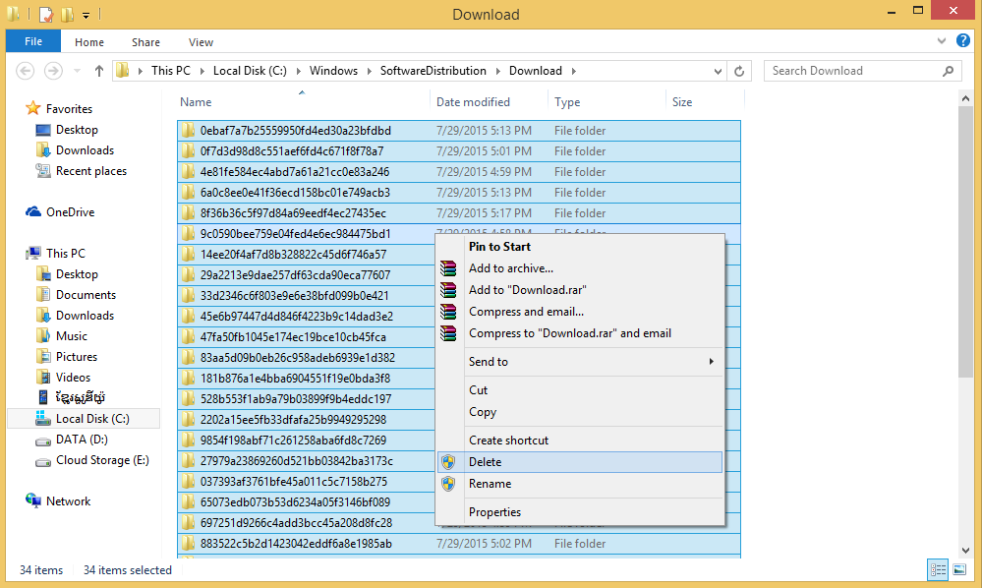Expand breadcrumb arrow after Windows

coord(370,72)
